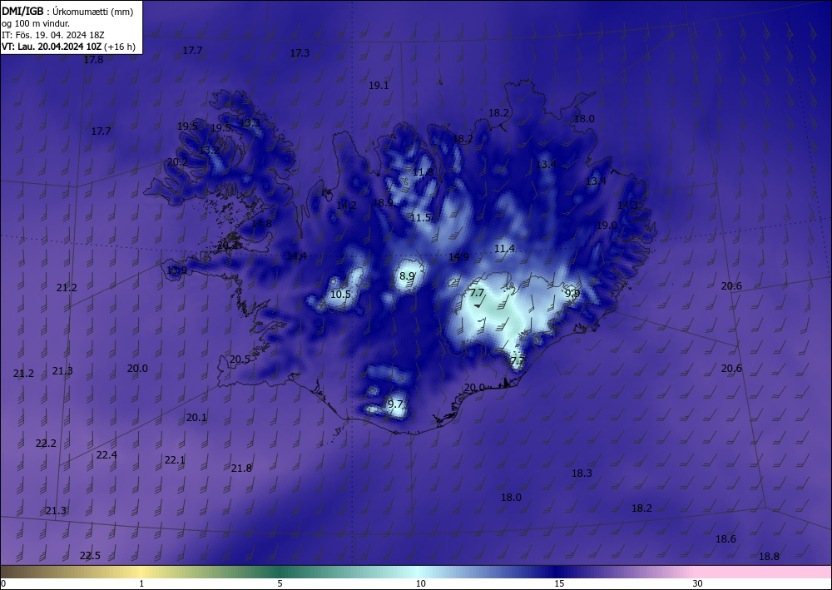Click the 18.3 value label
The image size is (832, 590).
[582, 473]
